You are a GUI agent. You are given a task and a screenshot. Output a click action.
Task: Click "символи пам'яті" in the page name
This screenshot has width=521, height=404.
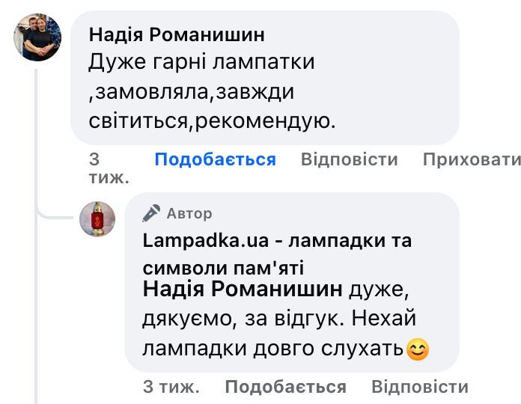[x=222, y=268]
